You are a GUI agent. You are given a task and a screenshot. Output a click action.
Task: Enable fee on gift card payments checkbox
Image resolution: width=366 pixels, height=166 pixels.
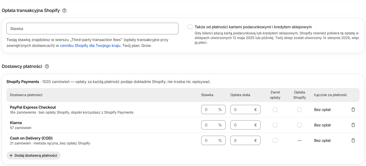[190, 27]
